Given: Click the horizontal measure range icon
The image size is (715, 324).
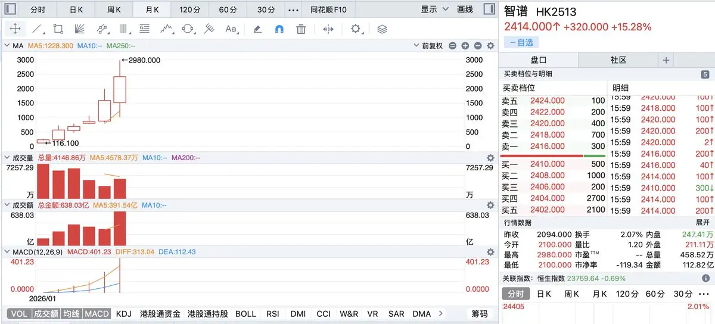Looking at the screenshot, I should 328,29.
